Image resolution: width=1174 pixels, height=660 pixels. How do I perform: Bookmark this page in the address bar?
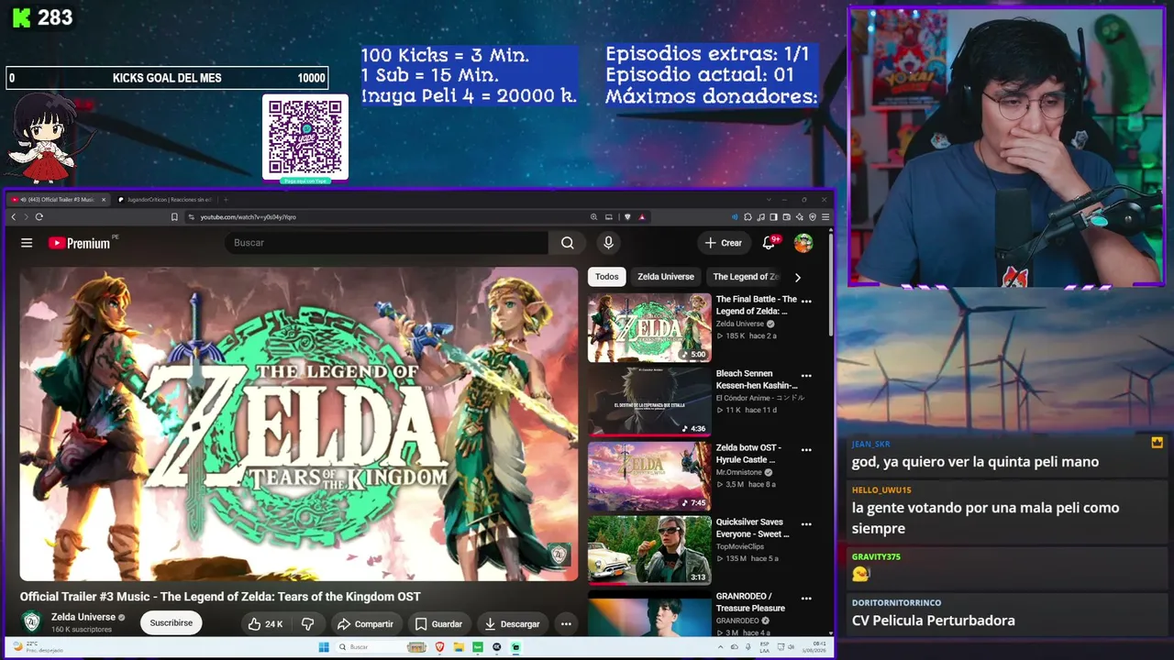(x=174, y=217)
